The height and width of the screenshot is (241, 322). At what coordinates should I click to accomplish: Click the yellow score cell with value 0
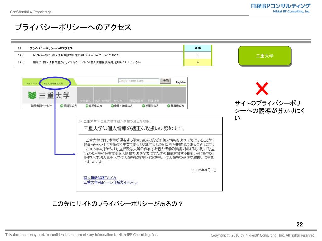tap(198, 62)
